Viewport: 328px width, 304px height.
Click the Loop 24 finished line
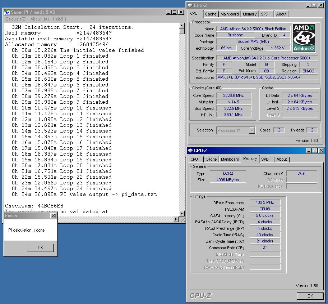click(x=61, y=189)
